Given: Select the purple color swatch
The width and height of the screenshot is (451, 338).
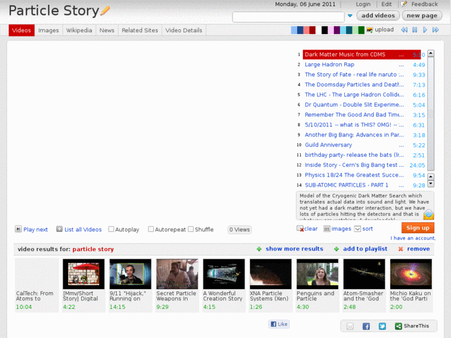Looking at the screenshot, I should 337,30.
